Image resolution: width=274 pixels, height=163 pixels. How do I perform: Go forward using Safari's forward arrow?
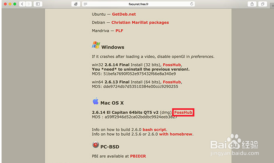pos(28,4)
